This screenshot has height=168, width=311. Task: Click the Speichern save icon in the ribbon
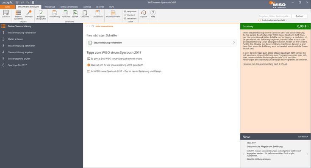6,14
